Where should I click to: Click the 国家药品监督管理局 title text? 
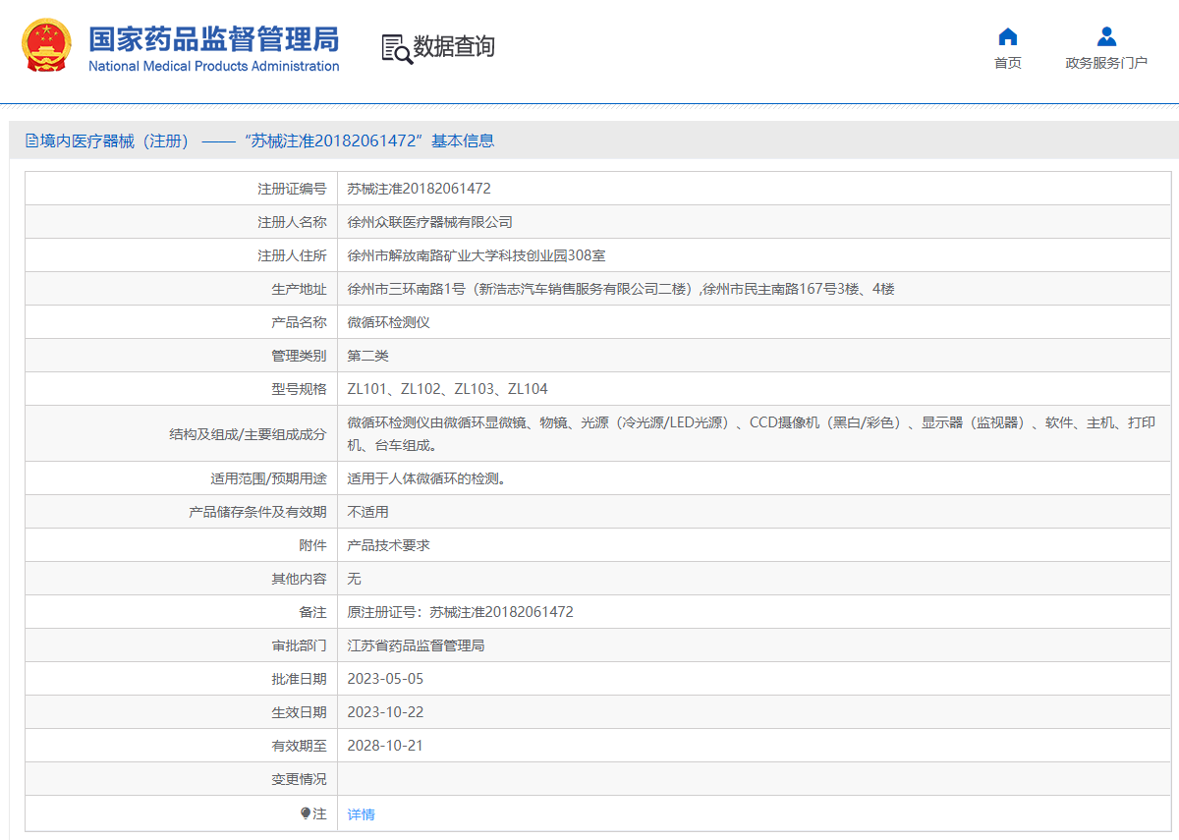click(213, 38)
